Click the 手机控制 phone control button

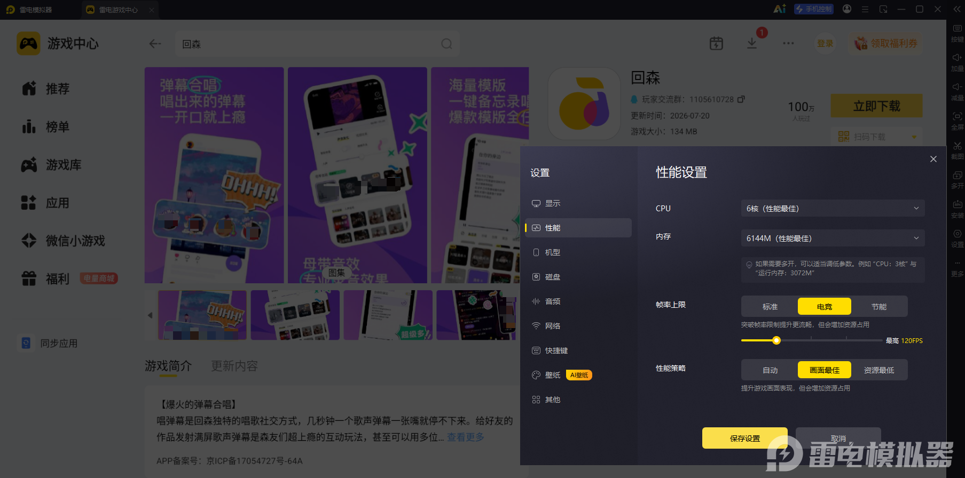pyautogui.click(x=814, y=9)
